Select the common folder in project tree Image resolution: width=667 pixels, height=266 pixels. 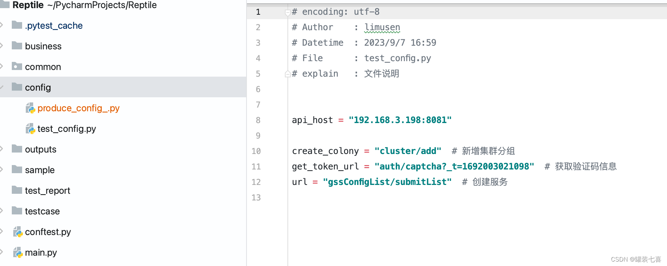pos(43,67)
